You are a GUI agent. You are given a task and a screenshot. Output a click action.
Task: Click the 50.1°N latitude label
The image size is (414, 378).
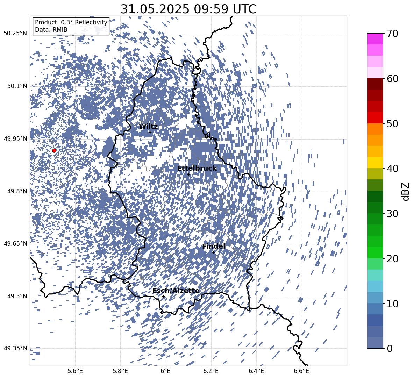17,86
